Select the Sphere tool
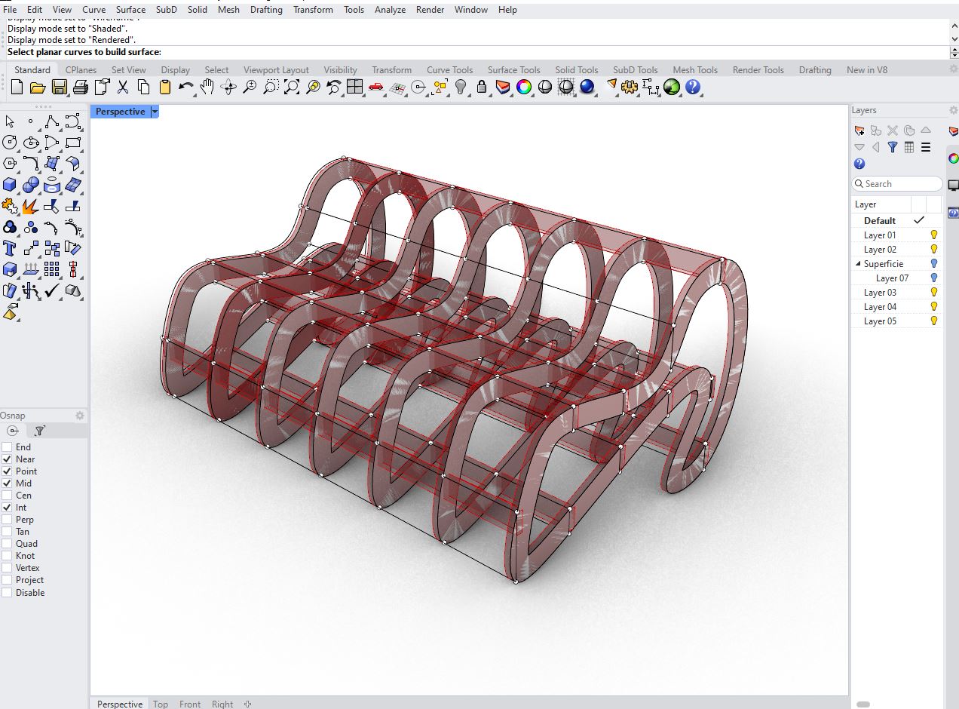The height and width of the screenshot is (709, 959). point(29,183)
